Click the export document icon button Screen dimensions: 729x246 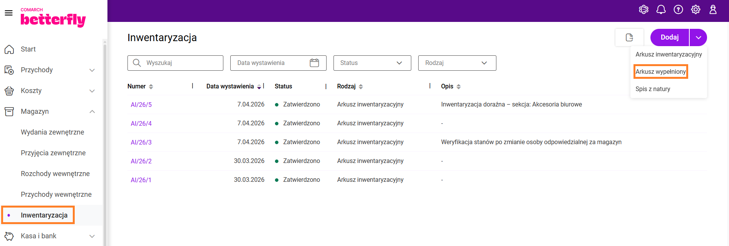click(629, 37)
